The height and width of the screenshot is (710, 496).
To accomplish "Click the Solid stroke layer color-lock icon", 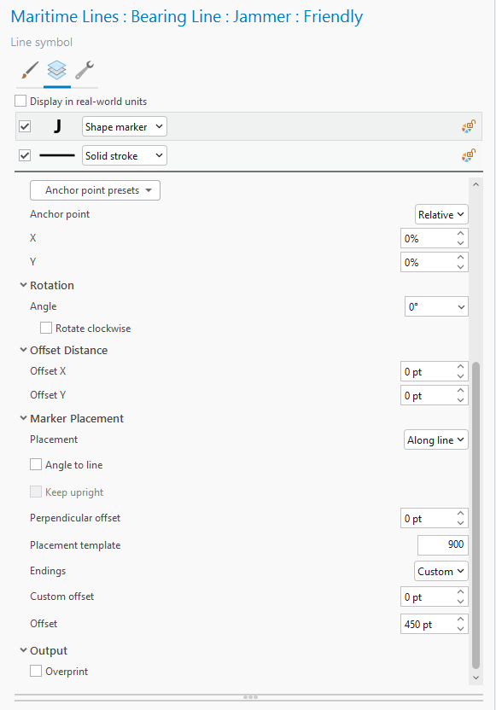I will point(469,156).
